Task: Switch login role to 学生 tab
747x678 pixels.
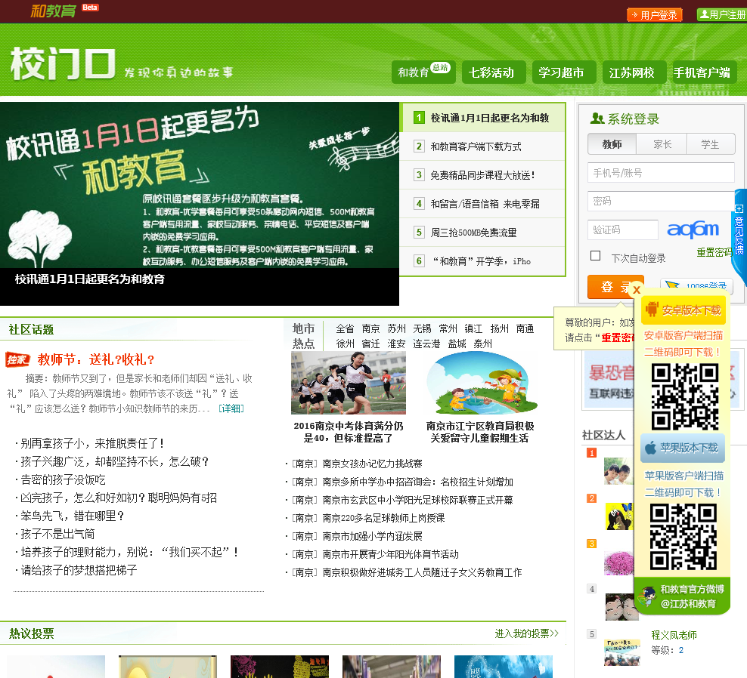Action: tap(710, 144)
